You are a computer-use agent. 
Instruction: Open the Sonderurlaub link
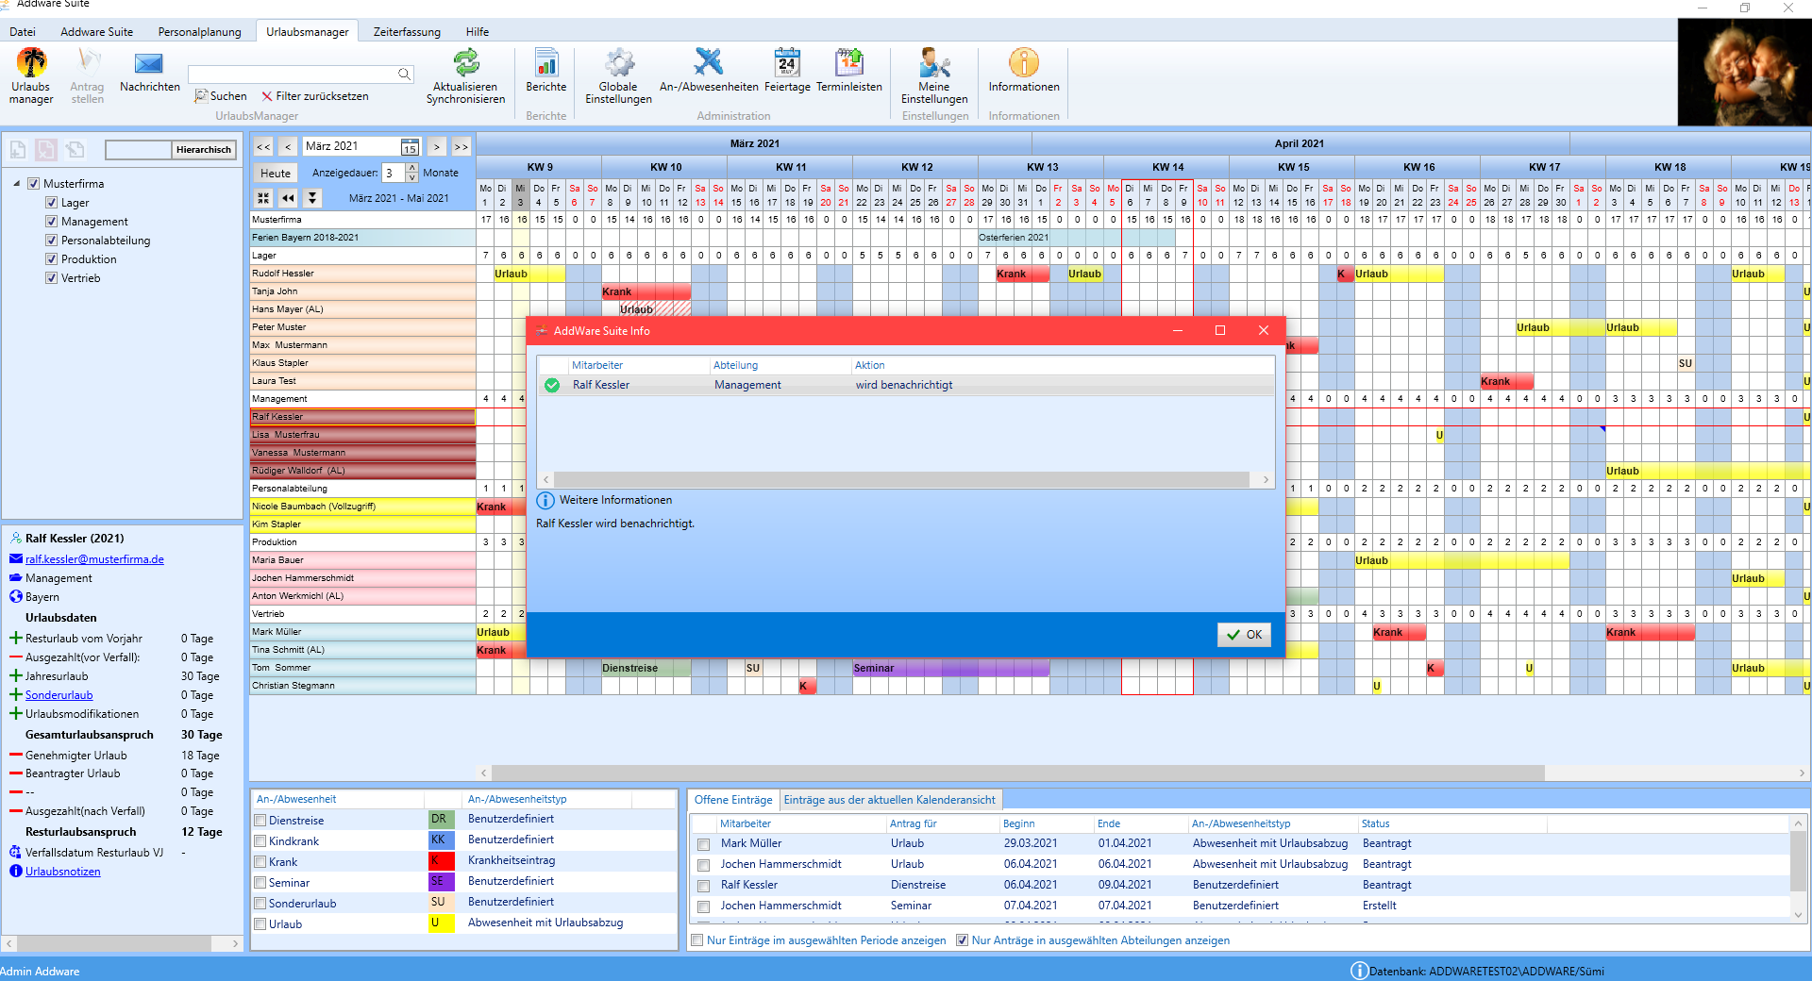click(x=59, y=695)
